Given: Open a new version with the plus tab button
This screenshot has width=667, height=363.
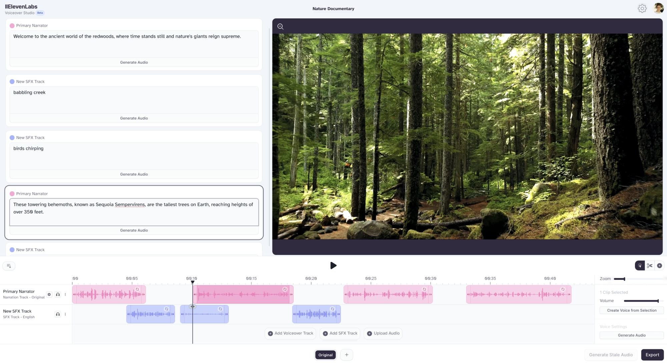Looking at the screenshot, I should click(347, 355).
